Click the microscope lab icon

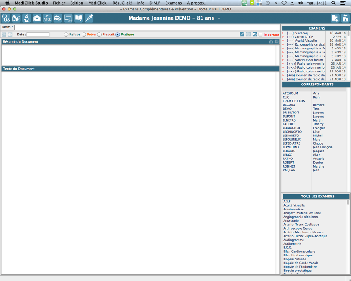coord(26,18)
